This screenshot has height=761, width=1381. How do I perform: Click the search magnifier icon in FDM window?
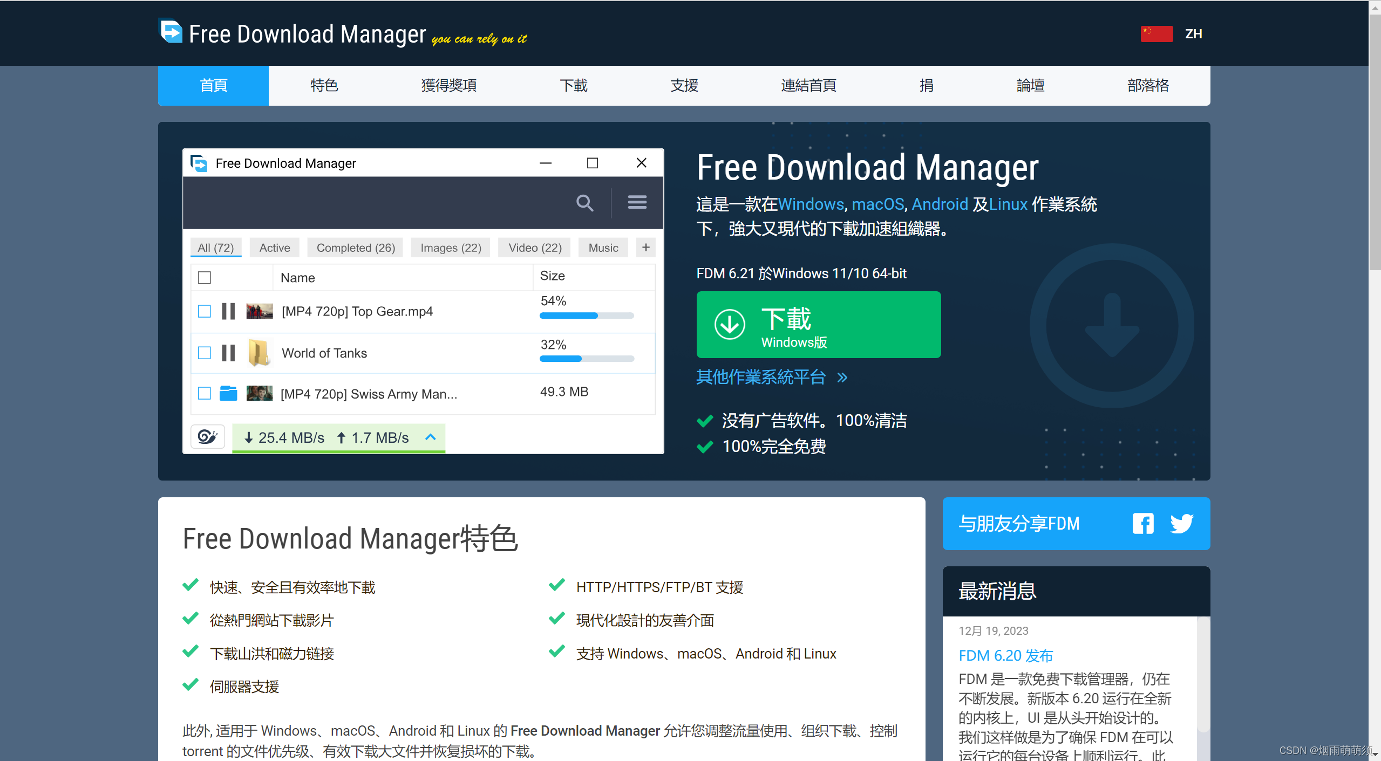coord(584,203)
